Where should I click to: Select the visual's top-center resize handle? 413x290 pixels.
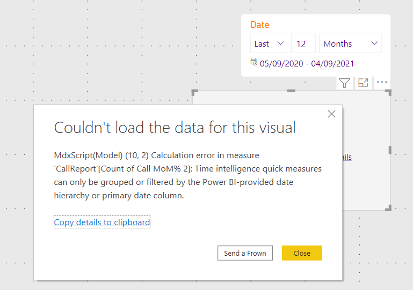coord(291,91)
